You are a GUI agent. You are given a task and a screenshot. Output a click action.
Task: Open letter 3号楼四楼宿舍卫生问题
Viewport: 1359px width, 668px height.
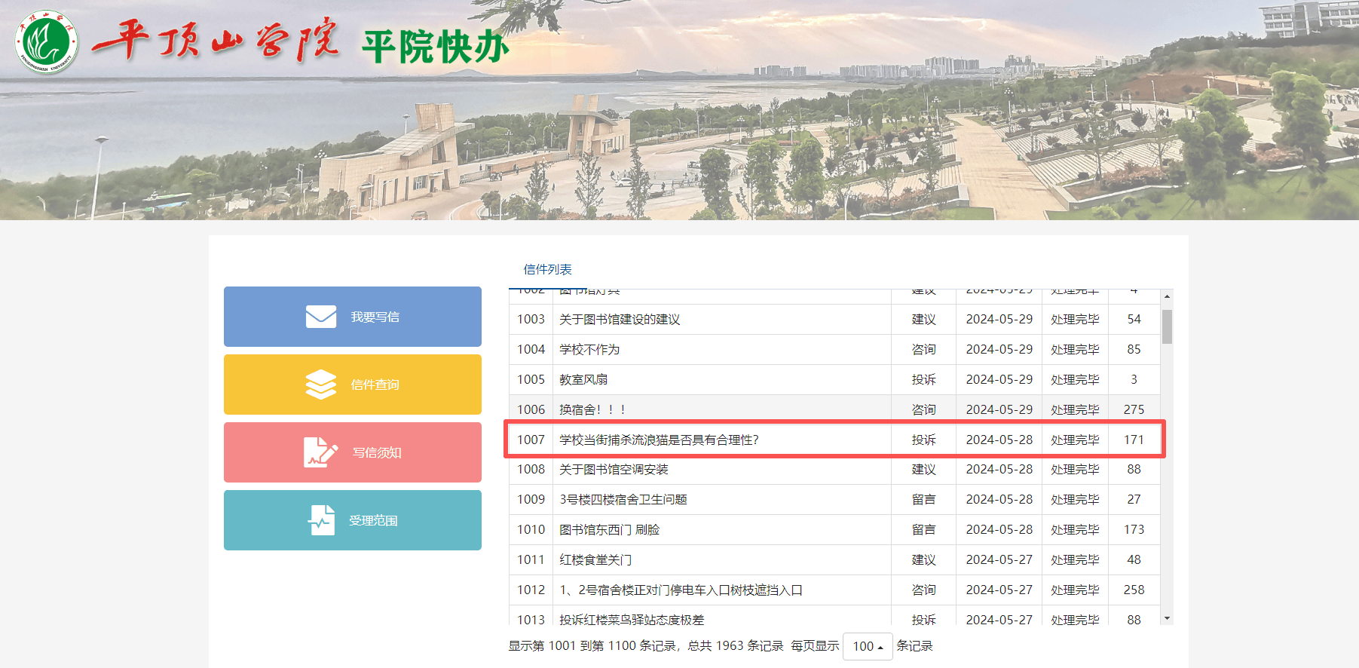[623, 500]
